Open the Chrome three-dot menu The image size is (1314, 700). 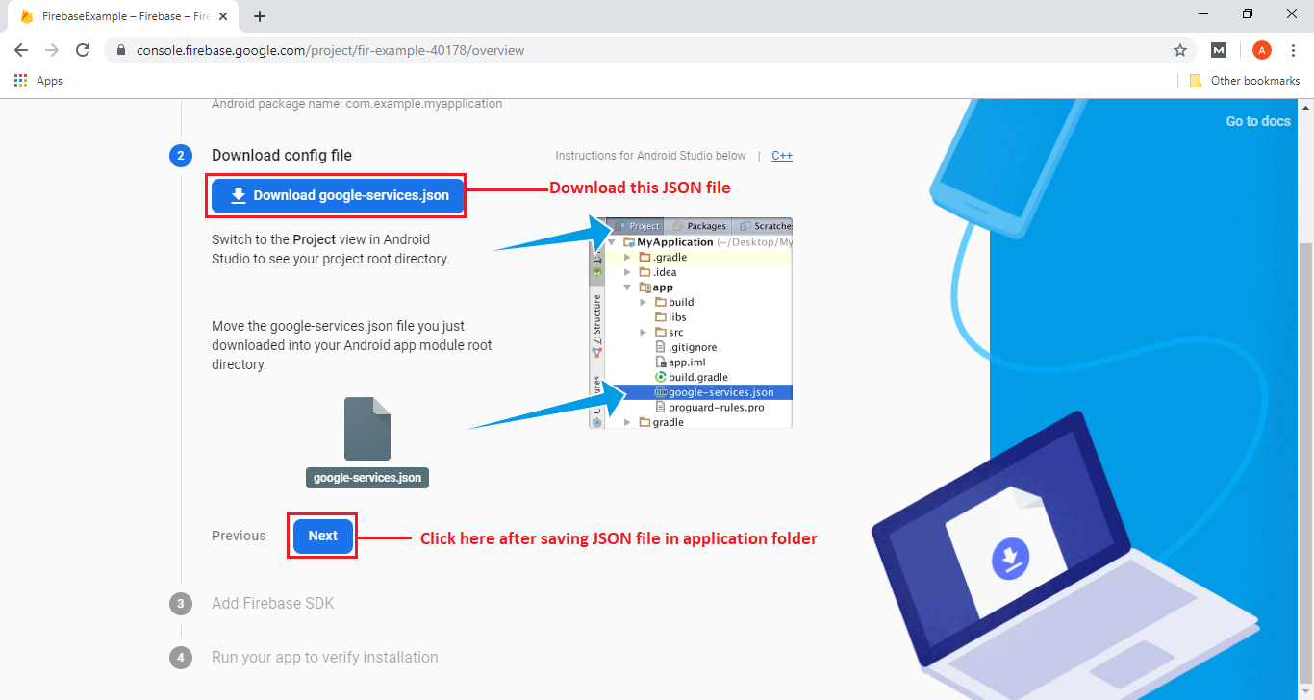pyautogui.click(x=1292, y=50)
